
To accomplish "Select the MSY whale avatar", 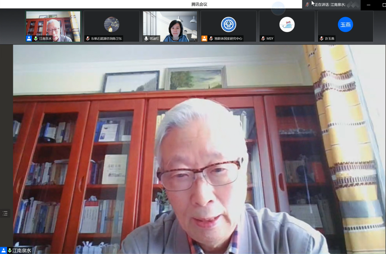I will tap(287, 25).
